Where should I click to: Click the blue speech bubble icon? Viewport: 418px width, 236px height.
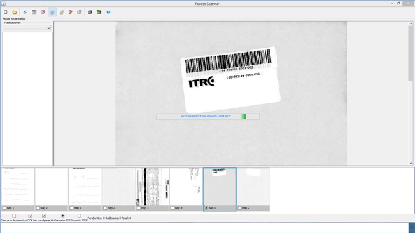click(x=108, y=12)
